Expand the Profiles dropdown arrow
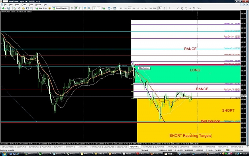 pyautogui.click(x=11, y=8)
